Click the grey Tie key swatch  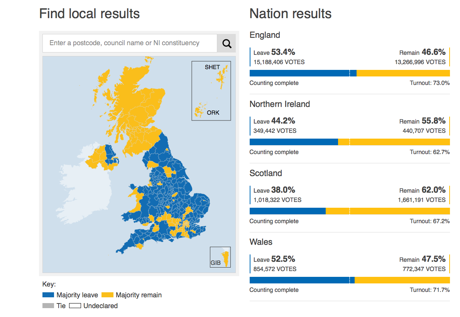point(48,306)
